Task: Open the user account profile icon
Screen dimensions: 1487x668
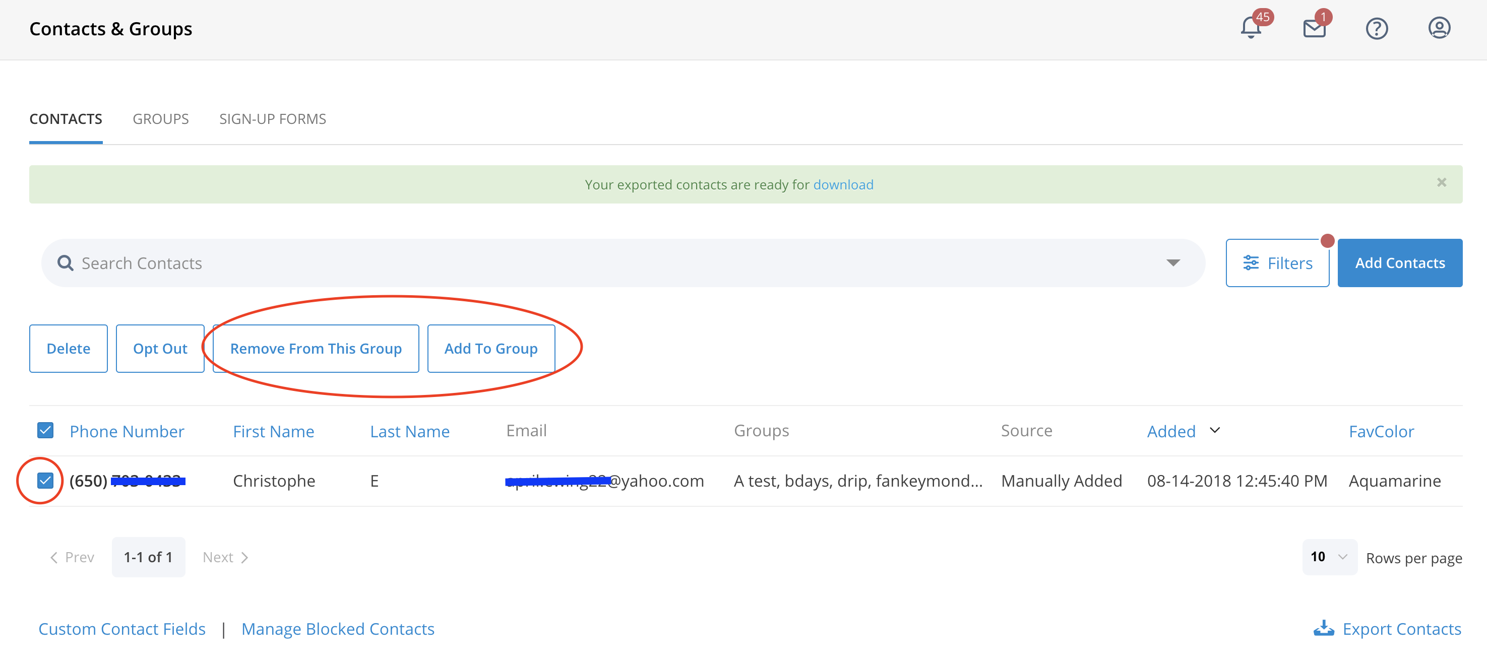Action: click(1439, 28)
